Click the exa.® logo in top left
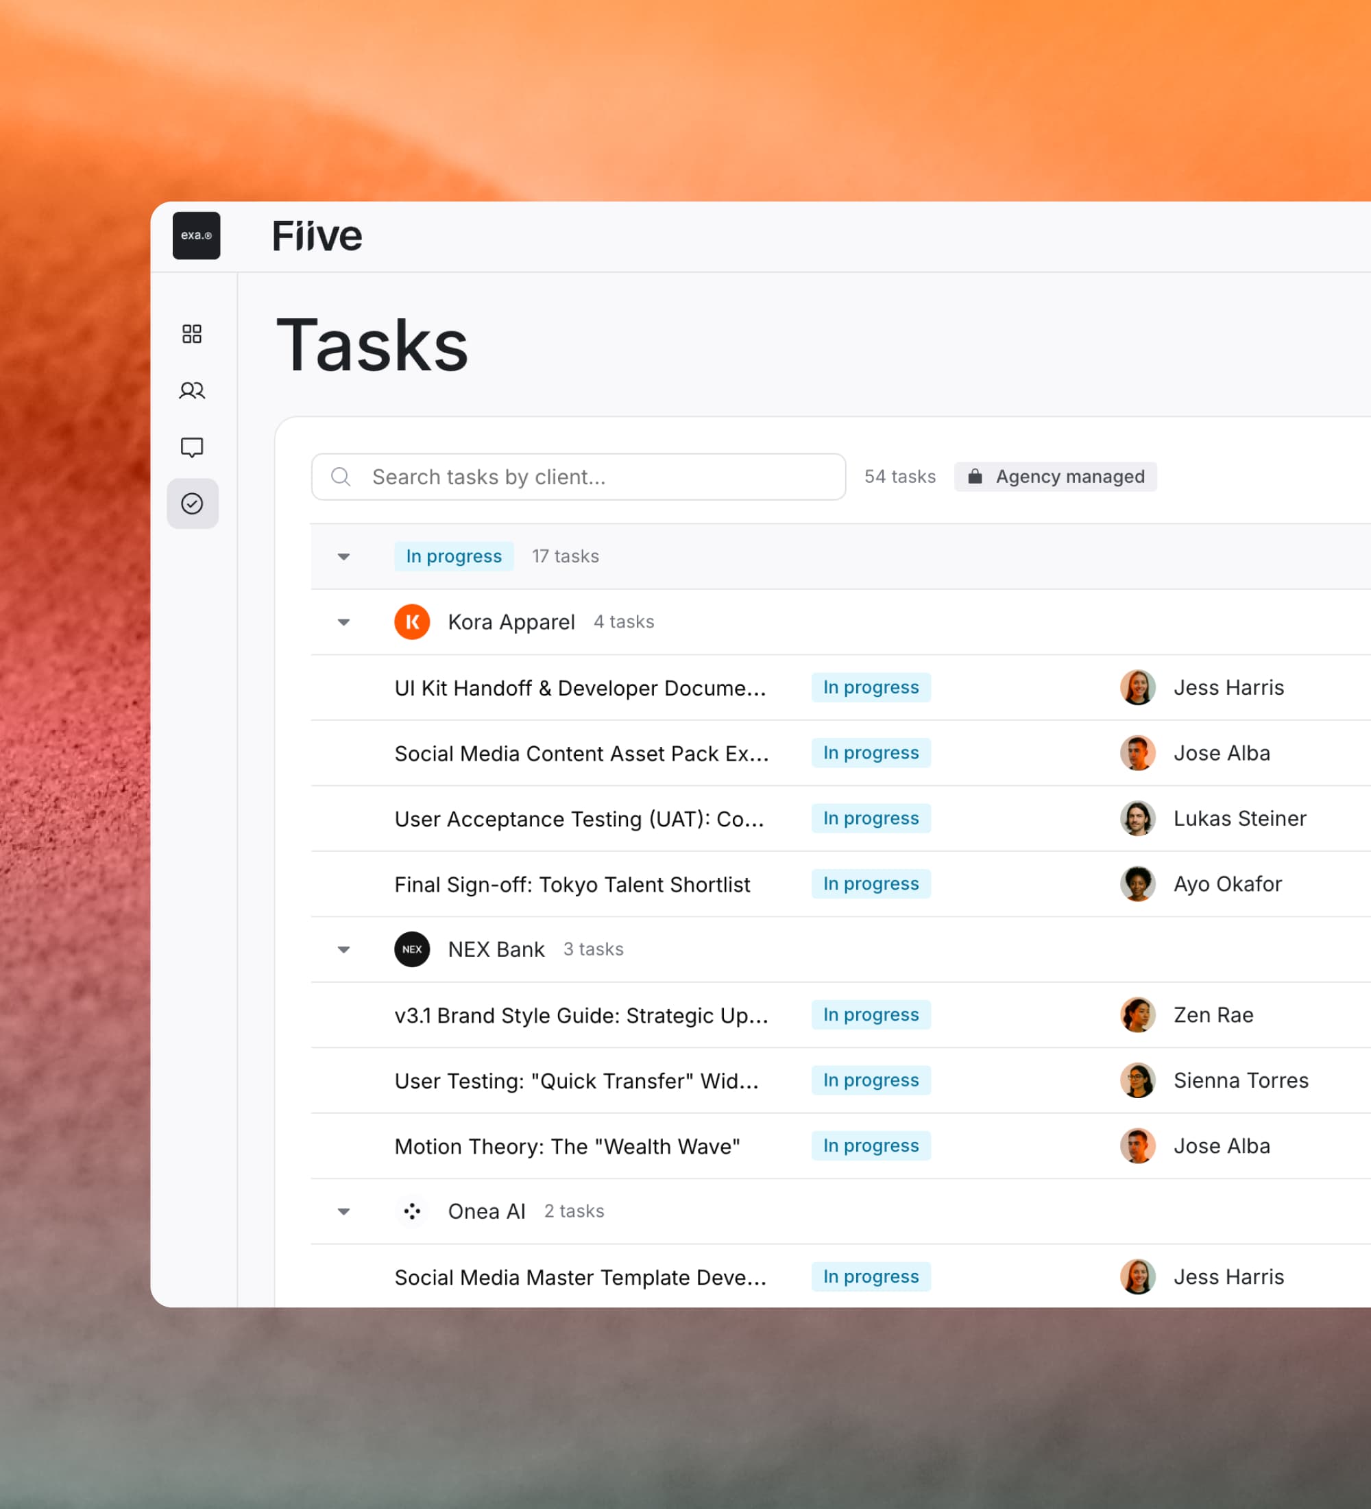Image resolution: width=1371 pixels, height=1509 pixels. coord(196,236)
